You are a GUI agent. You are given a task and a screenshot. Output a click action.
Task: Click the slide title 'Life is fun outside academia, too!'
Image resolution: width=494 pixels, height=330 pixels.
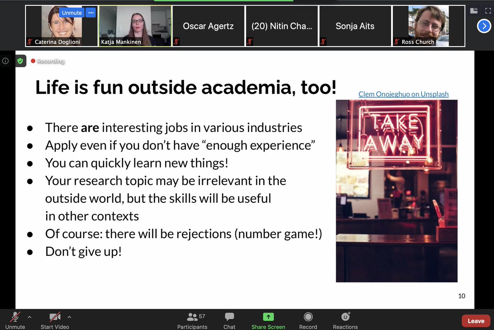click(186, 88)
